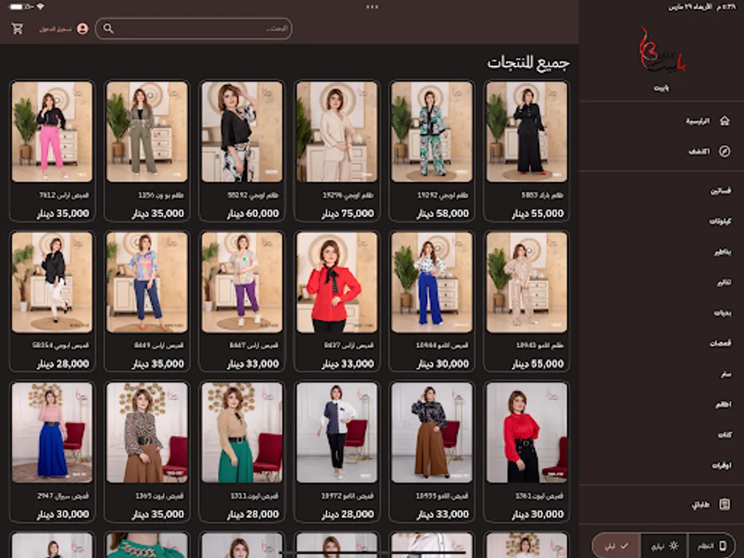
Task: Click the phone icon for system theme
Action: pos(722,546)
